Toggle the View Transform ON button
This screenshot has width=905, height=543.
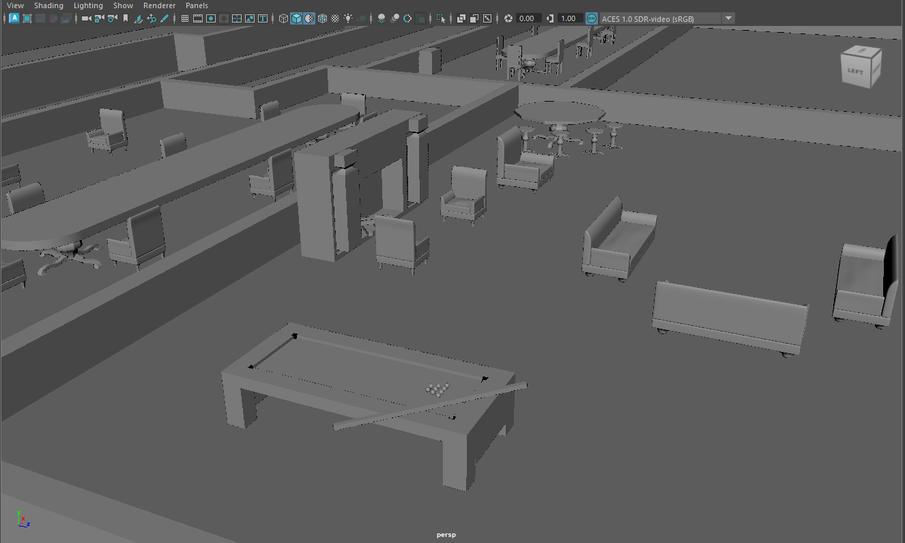coord(591,18)
